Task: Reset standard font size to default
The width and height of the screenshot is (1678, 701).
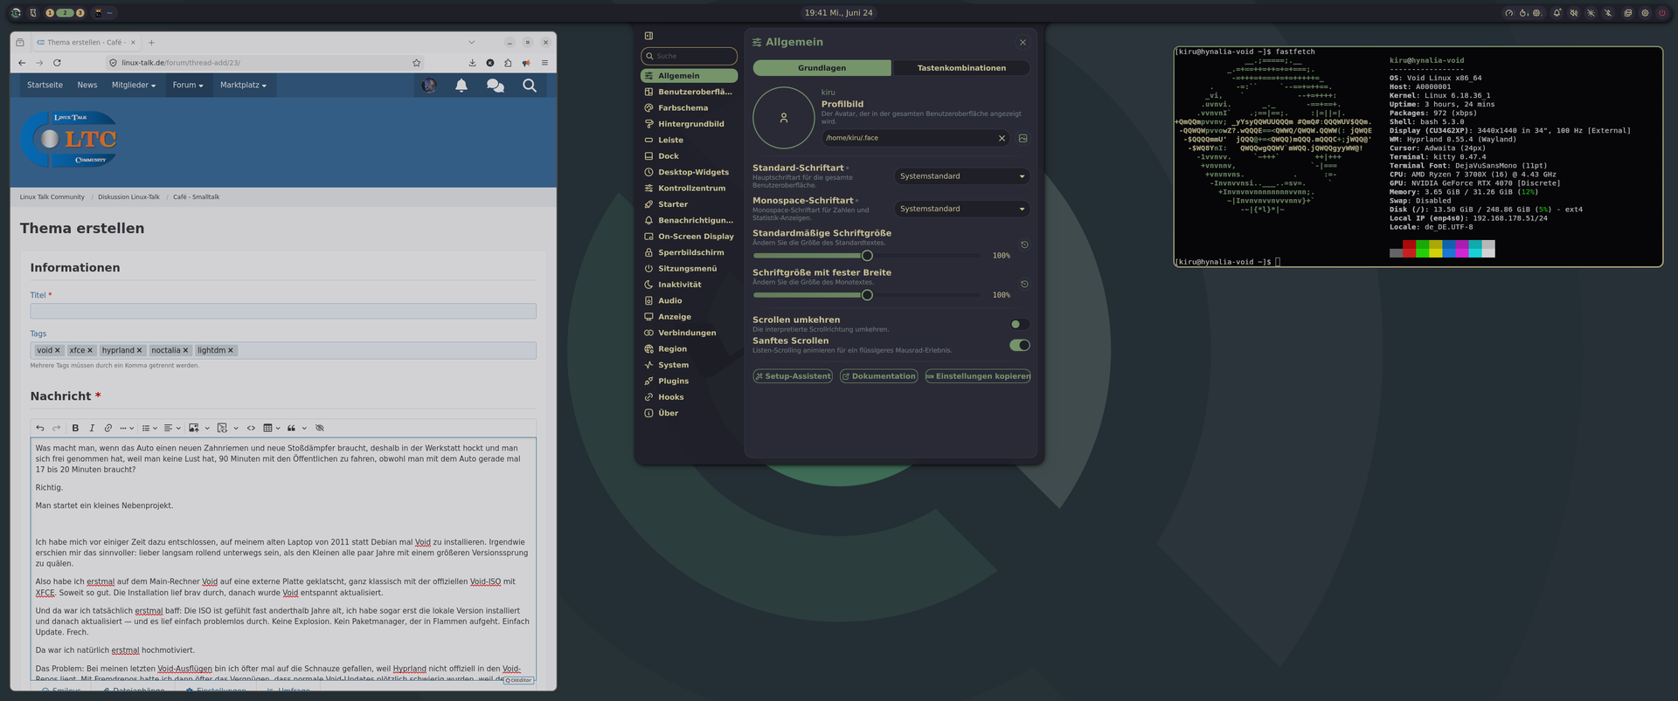Action: [1024, 244]
